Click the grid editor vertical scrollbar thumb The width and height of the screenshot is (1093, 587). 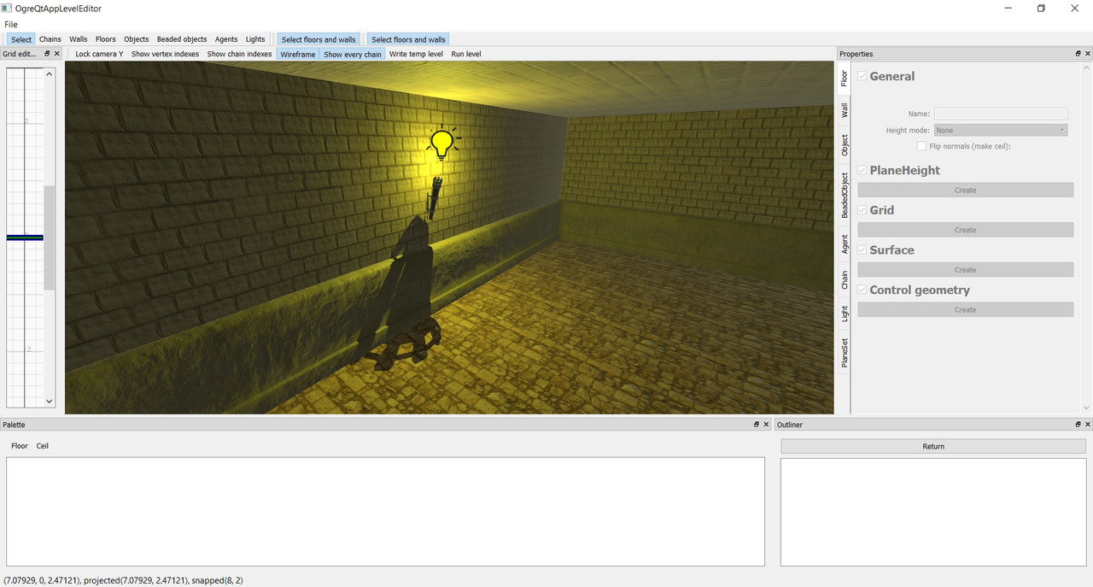click(x=50, y=238)
